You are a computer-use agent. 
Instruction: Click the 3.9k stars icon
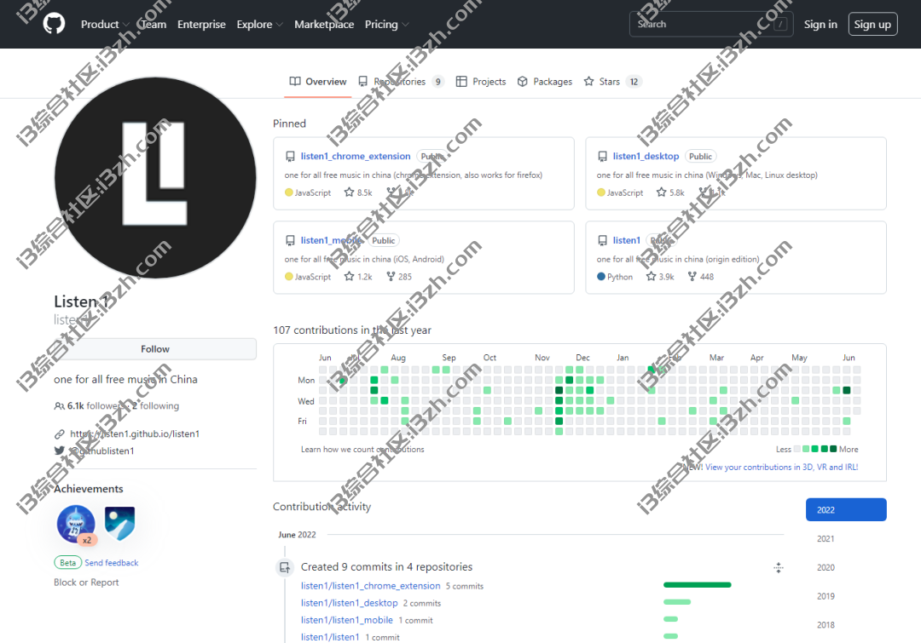pos(651,276)
